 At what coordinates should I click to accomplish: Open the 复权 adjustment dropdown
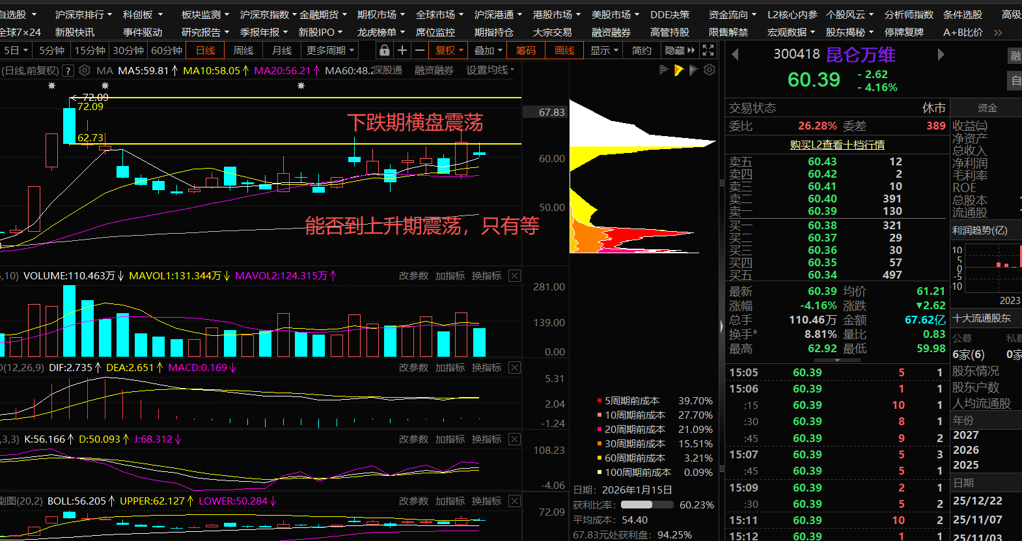point(449,50)
